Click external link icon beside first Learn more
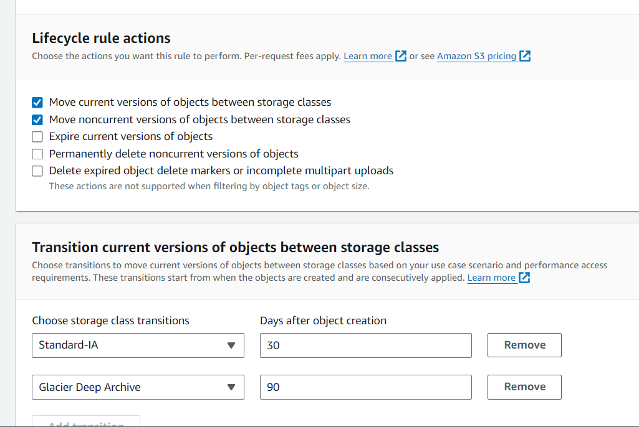 click(x=401, y=56)
